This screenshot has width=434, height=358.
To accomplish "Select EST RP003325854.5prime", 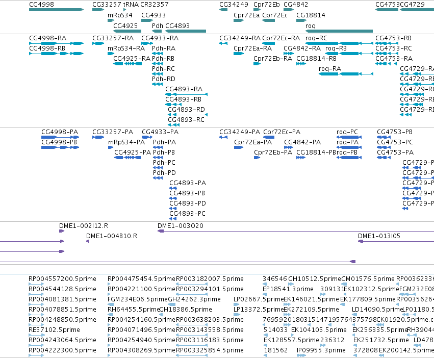I will [210, 350].
